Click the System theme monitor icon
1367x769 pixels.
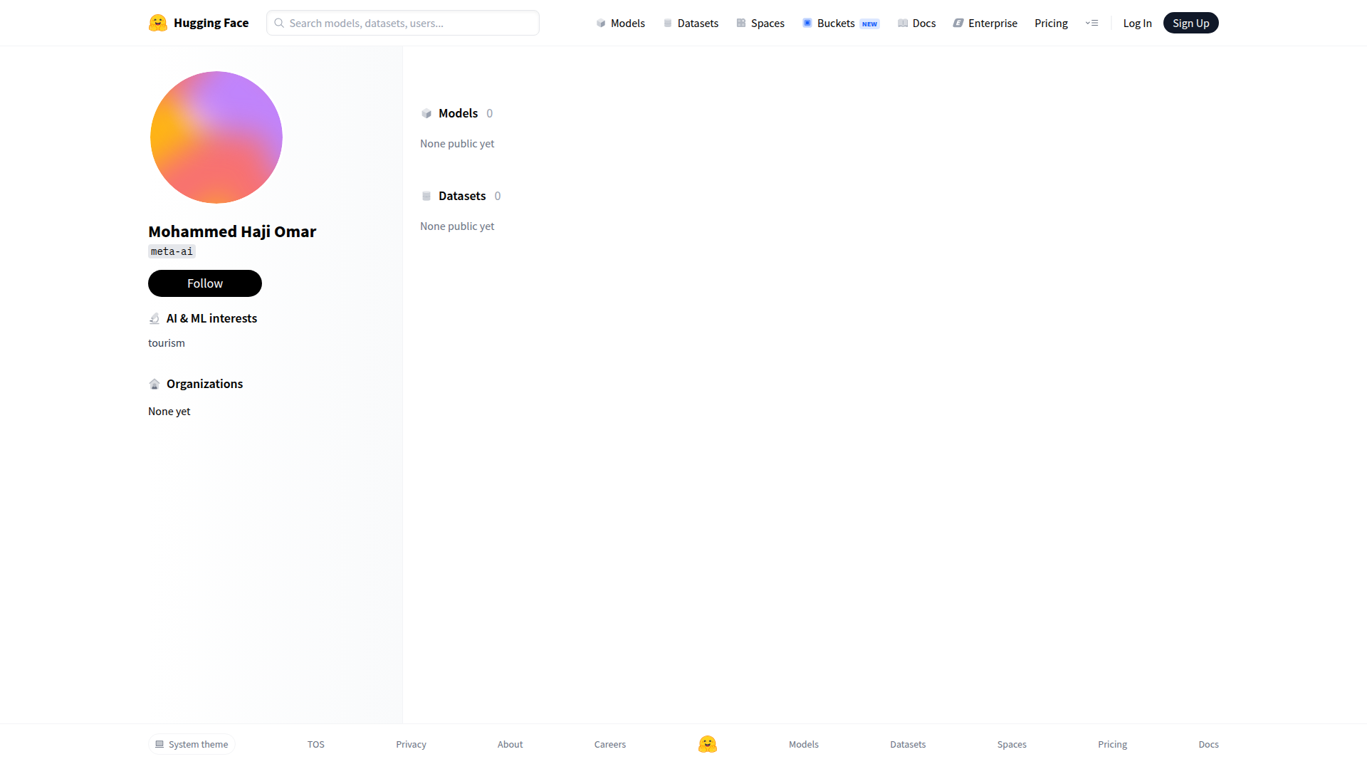[159, 744]
